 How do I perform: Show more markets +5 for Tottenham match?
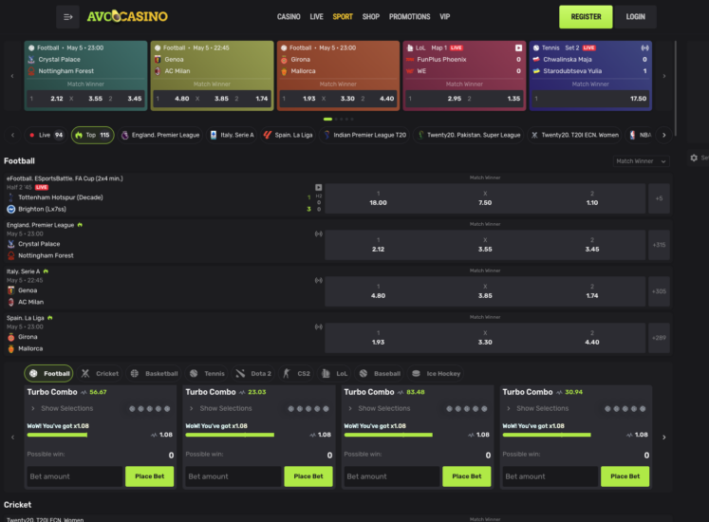point(659,198)
